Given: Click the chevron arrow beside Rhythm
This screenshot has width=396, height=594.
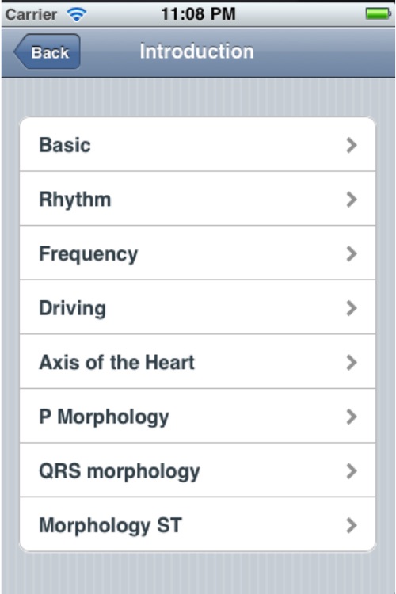Looking at the screenshot, I should [x=352, y=200].
